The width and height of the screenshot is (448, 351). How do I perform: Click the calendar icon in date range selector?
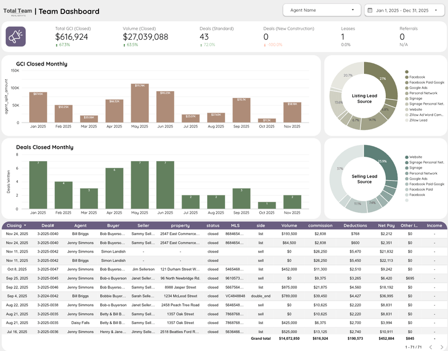coord(370,10)
